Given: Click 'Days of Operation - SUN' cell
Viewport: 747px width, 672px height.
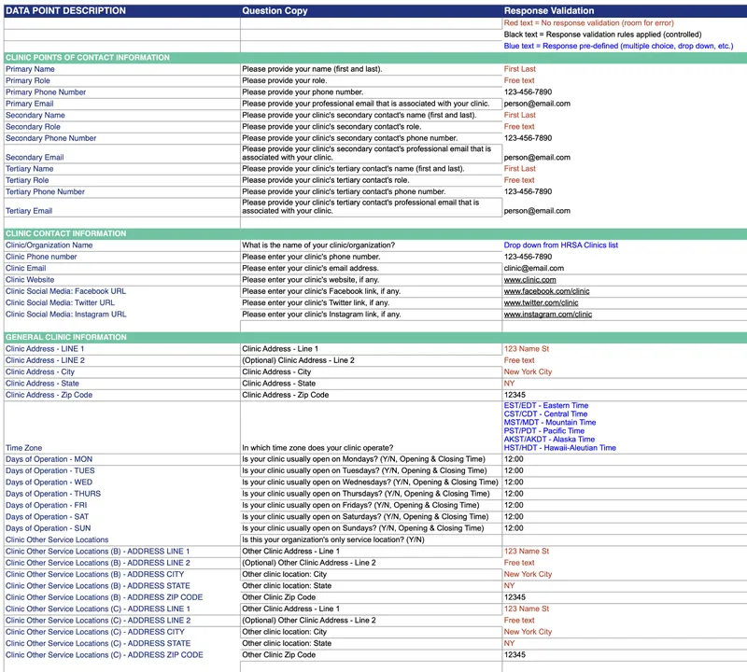Looking at the screenshot, I should click(x=122, y=528).
